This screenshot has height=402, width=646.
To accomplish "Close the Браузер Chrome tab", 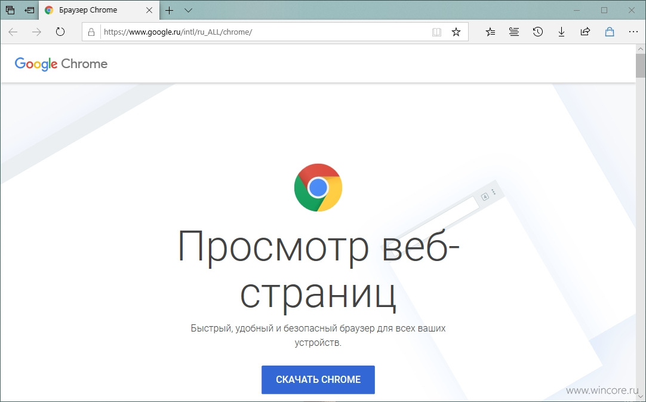I will (149, 10).
